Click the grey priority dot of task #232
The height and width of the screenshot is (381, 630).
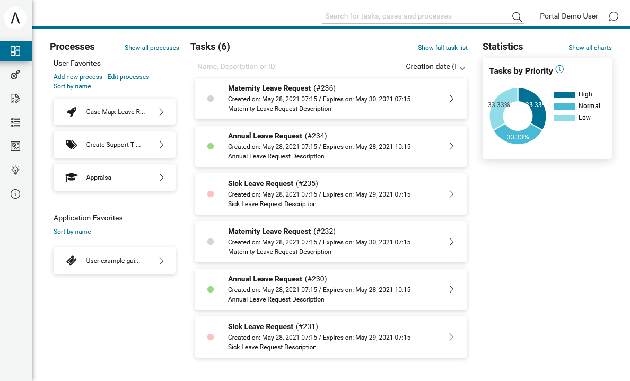[x=211, y=242]
